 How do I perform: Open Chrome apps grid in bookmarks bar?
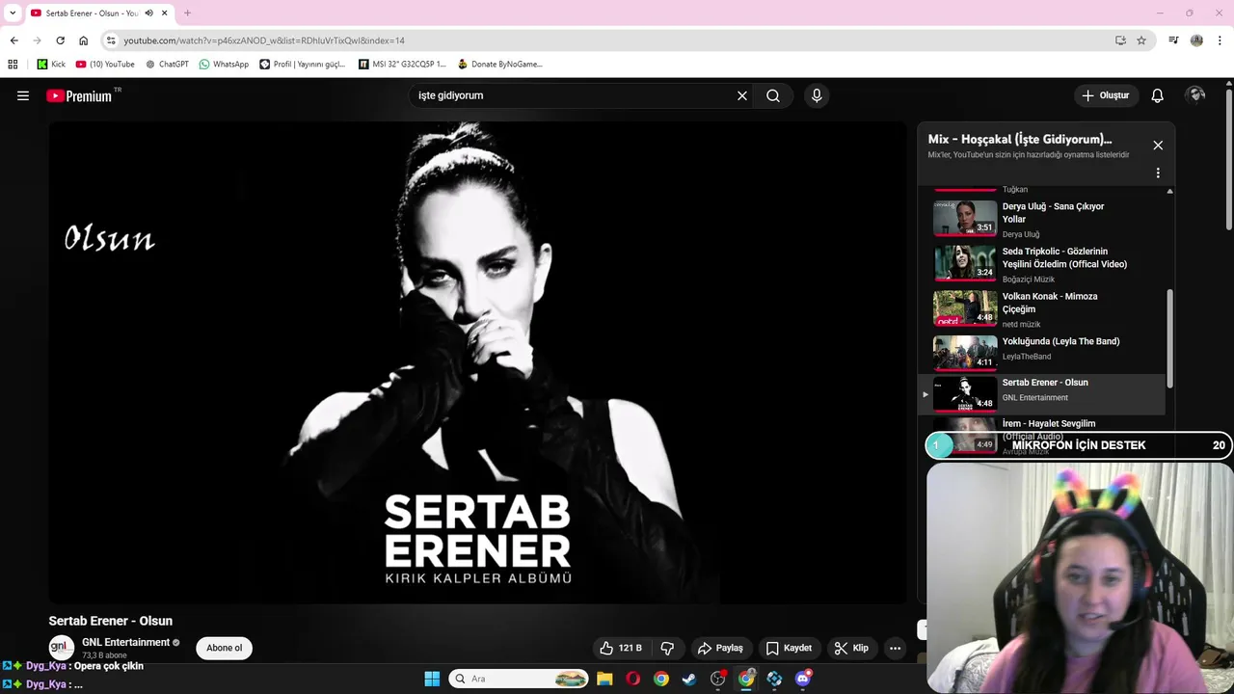tap(13, 65)
